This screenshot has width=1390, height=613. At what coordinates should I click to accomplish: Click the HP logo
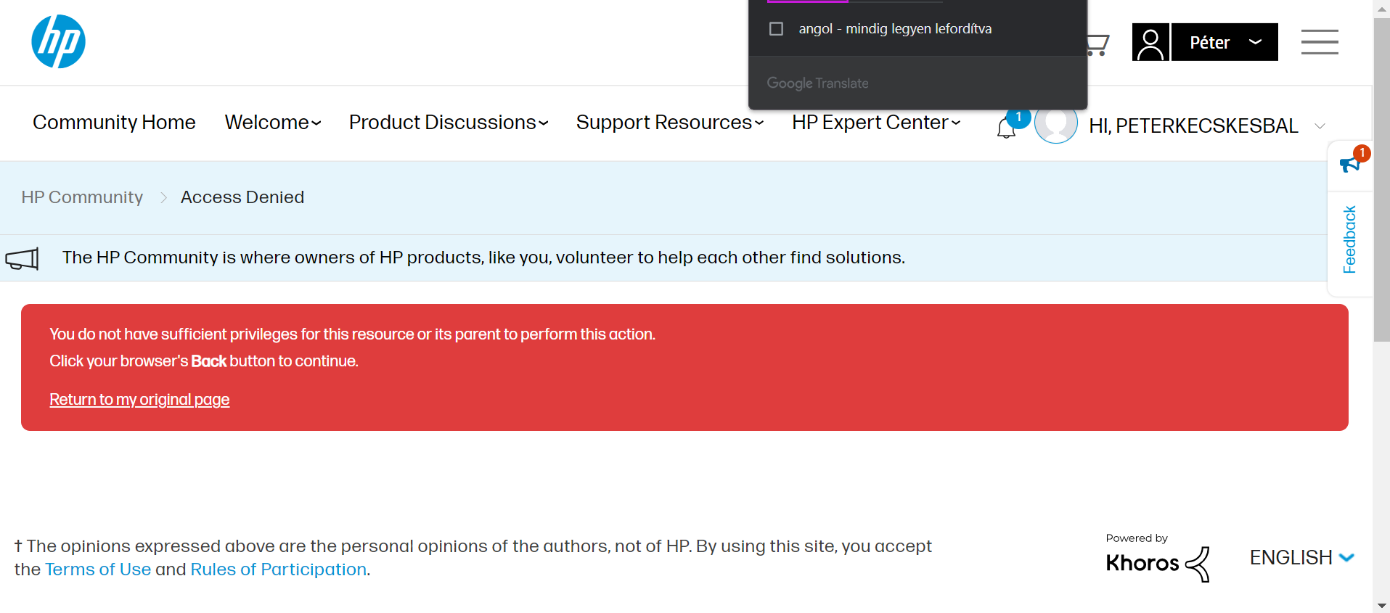click(x=58, y=42)
